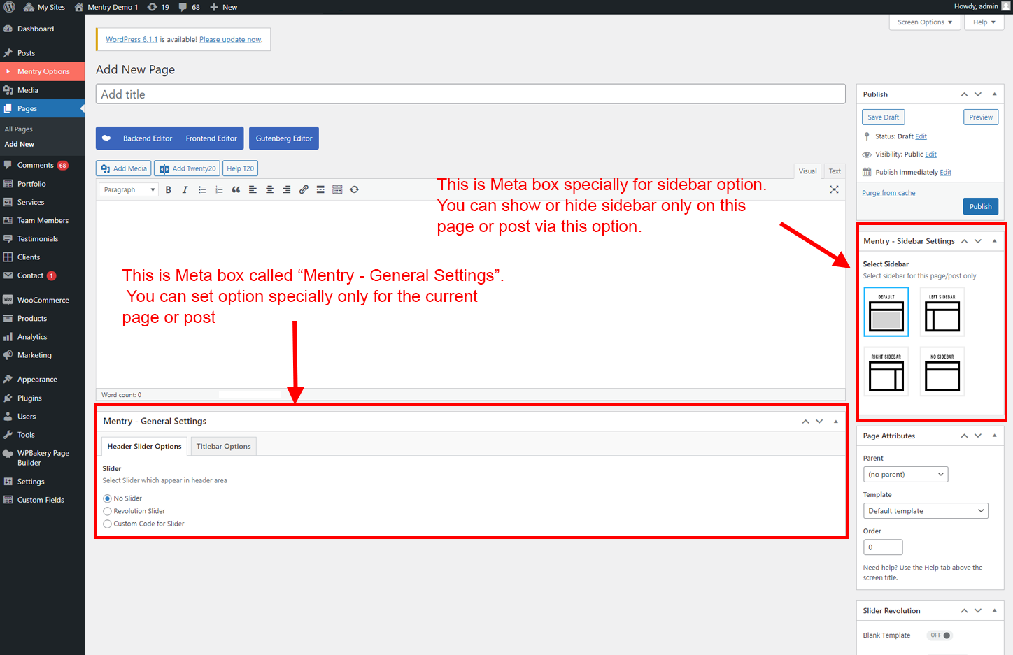Select the No Sidebar layout thumbnail
Viewport: 1013px width, 655px height.
click(942, 372)
